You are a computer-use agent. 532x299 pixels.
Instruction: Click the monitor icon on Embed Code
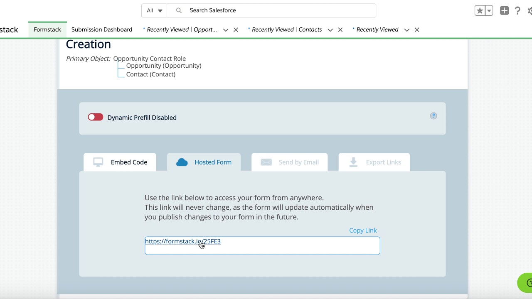click(98, 162)
